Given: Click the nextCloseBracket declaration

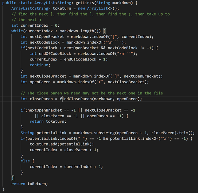Looking at the screenshot, I should pos(48,76).
